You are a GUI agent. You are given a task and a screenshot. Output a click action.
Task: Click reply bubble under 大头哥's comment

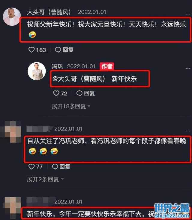pos(58,50)
